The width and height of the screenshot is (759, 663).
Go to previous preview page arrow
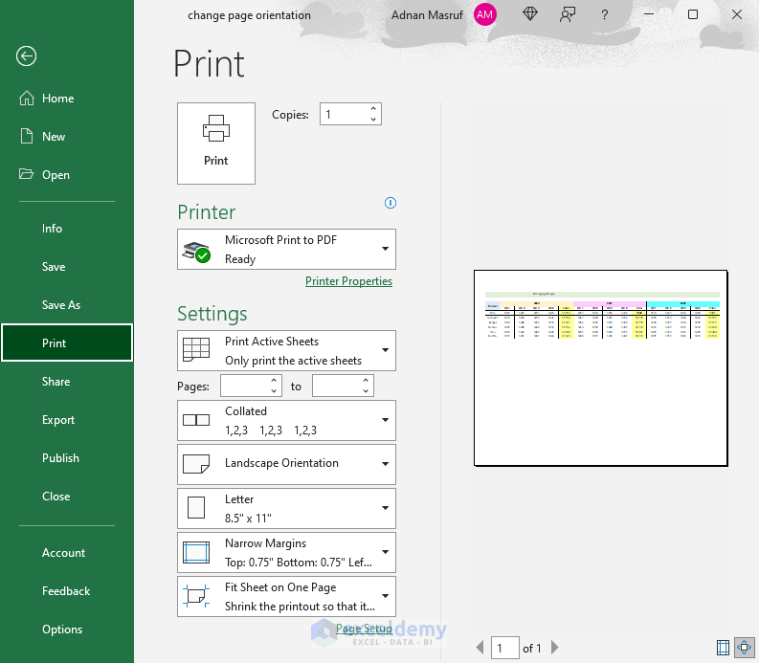[x=480, y=648]
